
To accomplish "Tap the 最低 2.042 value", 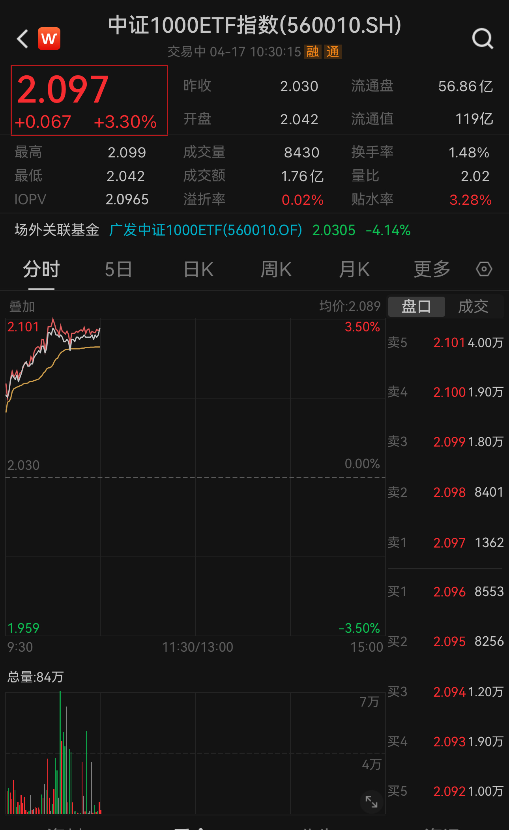I will point(125,176).
